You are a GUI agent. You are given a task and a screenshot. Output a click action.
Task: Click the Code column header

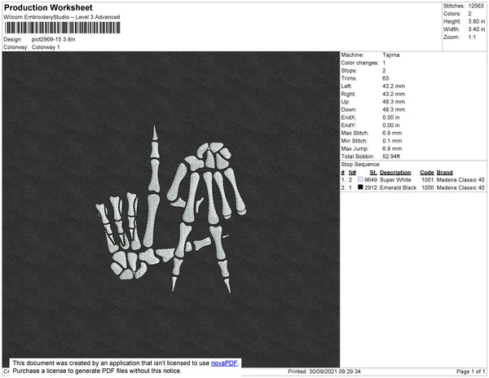[426, 172]
